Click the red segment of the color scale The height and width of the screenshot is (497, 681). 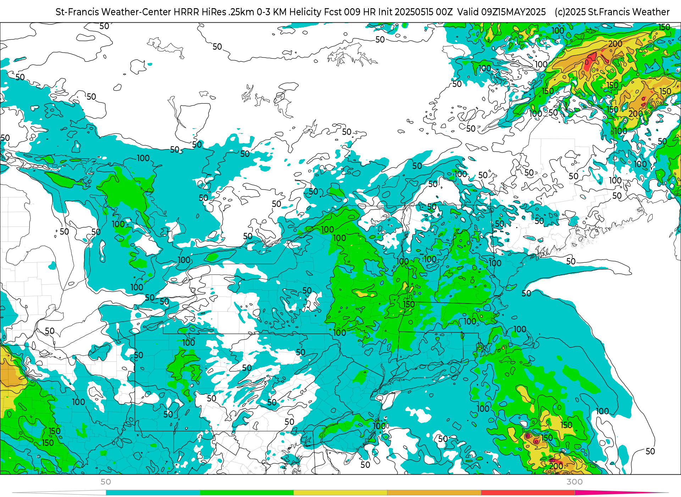click(x=528, y=493)
